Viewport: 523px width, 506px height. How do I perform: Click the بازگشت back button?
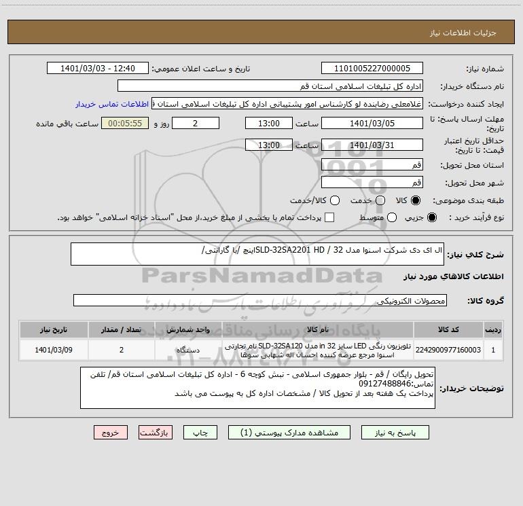(x=156, y=433)
